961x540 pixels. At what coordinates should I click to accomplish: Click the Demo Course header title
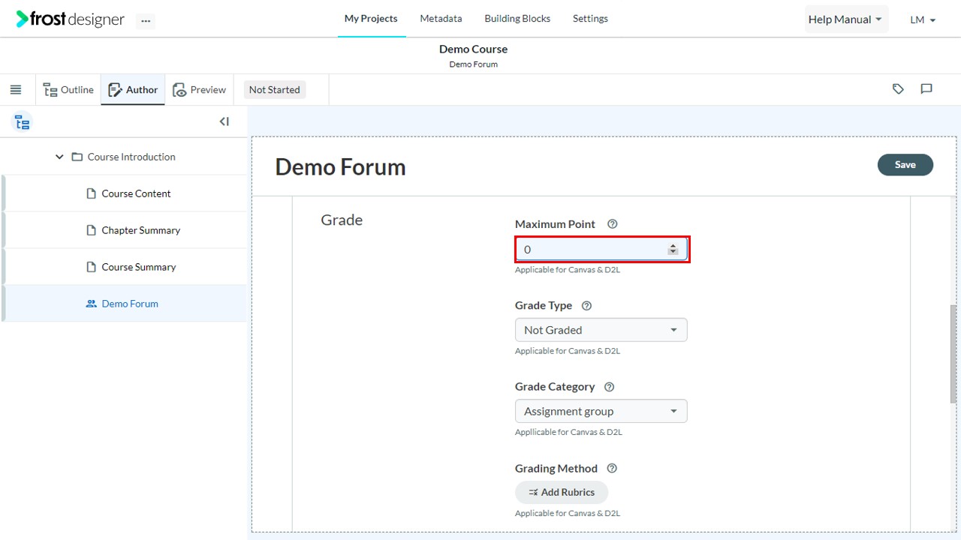[x=473, y=49]
